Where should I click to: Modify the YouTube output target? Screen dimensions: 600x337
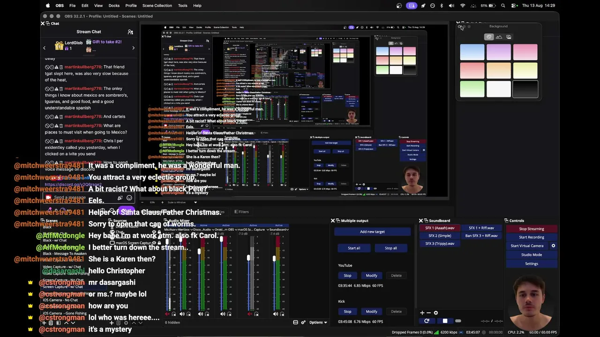pos(371,276)
